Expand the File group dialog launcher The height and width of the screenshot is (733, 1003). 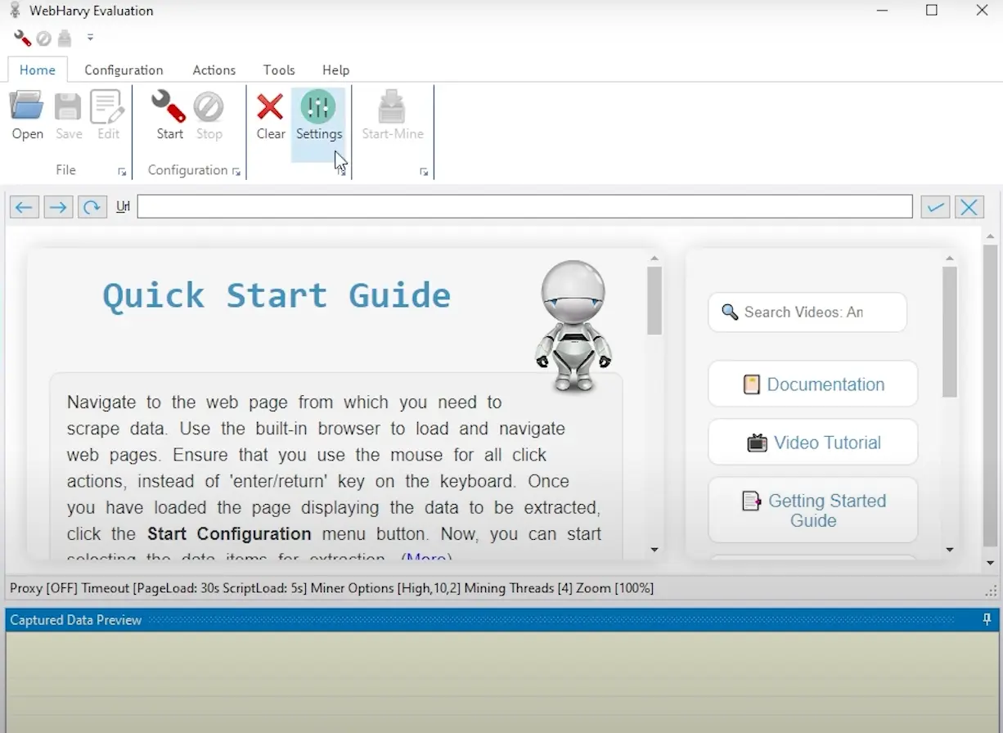(122, 172)
